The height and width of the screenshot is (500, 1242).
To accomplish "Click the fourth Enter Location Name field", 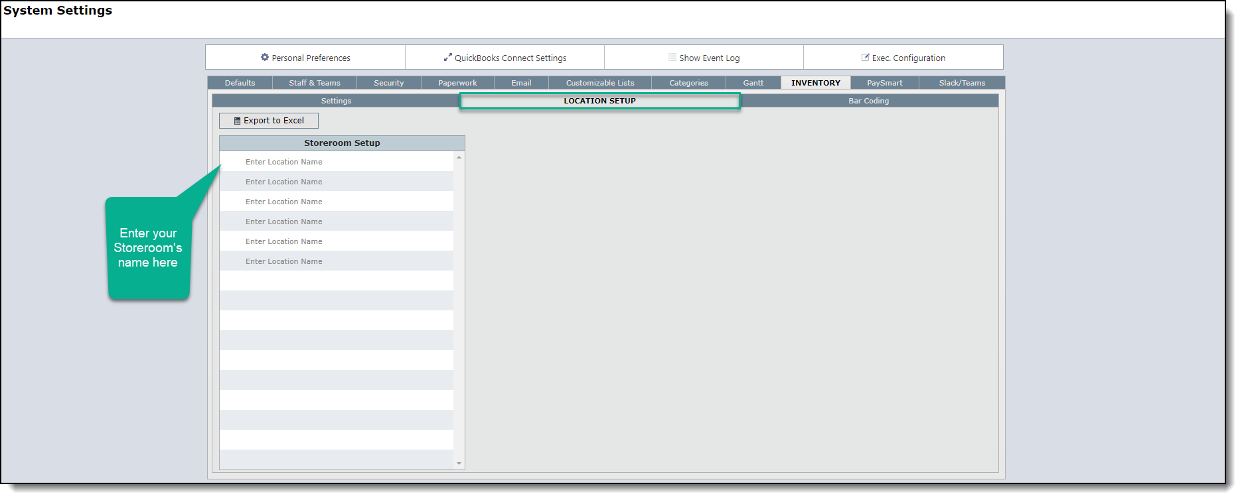I will (x=337, y=221).
